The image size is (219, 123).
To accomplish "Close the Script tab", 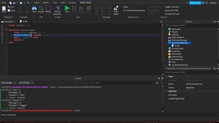I will tap(29, 22).
